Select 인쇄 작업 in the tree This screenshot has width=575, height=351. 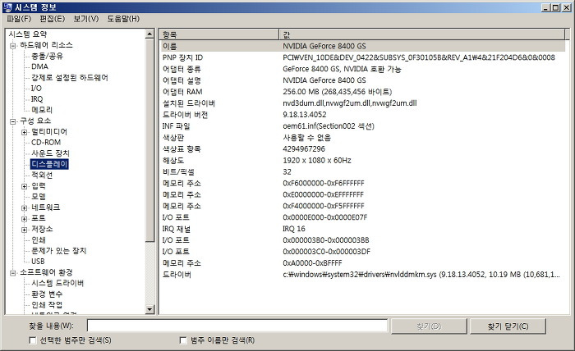coord(47,305)
